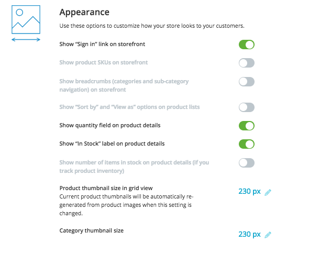Disable the "In Stock" label toggle
The width and height of the screenshot is (320, 265).
(x=247, y=144)
